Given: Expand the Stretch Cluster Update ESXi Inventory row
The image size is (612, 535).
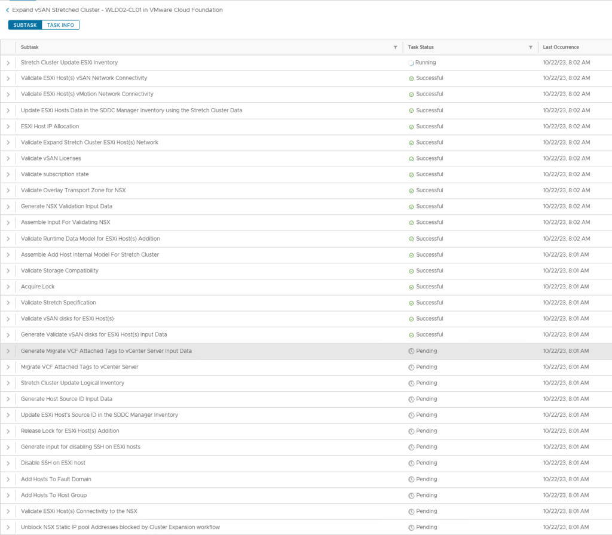Looking at the screenshot, I should pos(8,63).
